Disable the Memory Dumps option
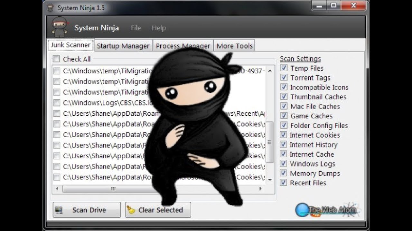This screenshot has height=231, width=412. [284, 173]
